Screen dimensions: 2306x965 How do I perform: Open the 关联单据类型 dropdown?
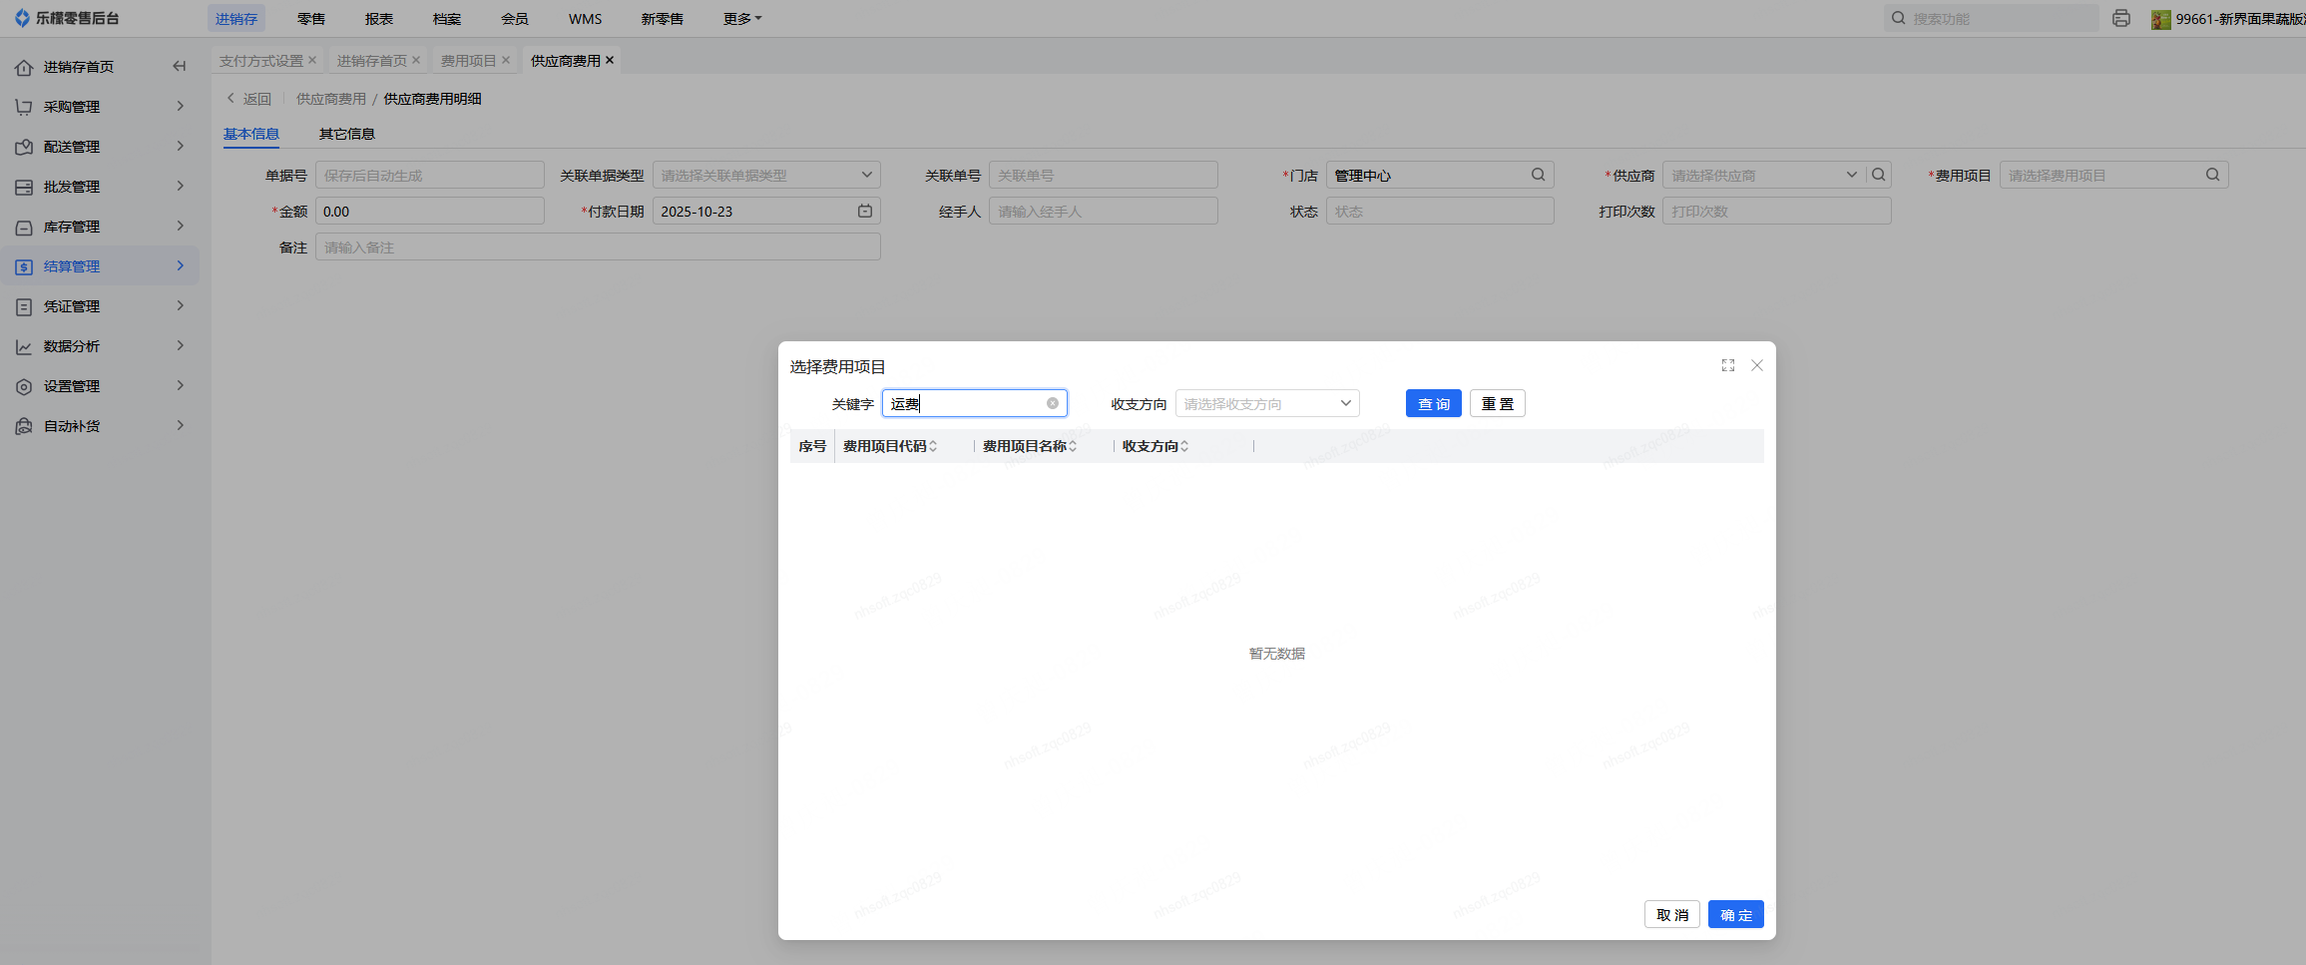[765, 175]
